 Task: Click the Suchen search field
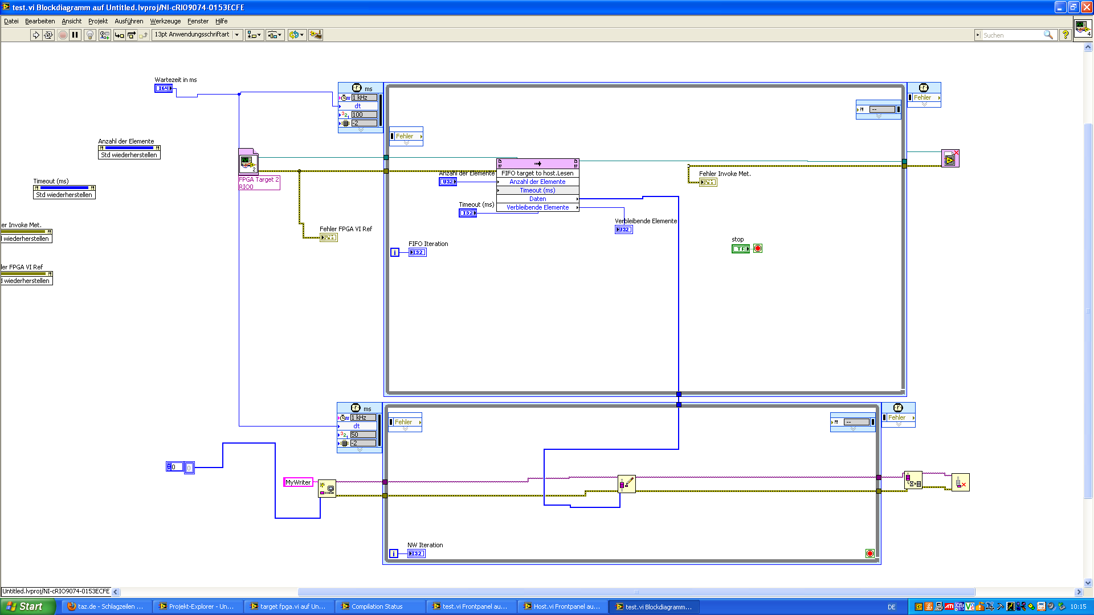(x=1012, y=35)
